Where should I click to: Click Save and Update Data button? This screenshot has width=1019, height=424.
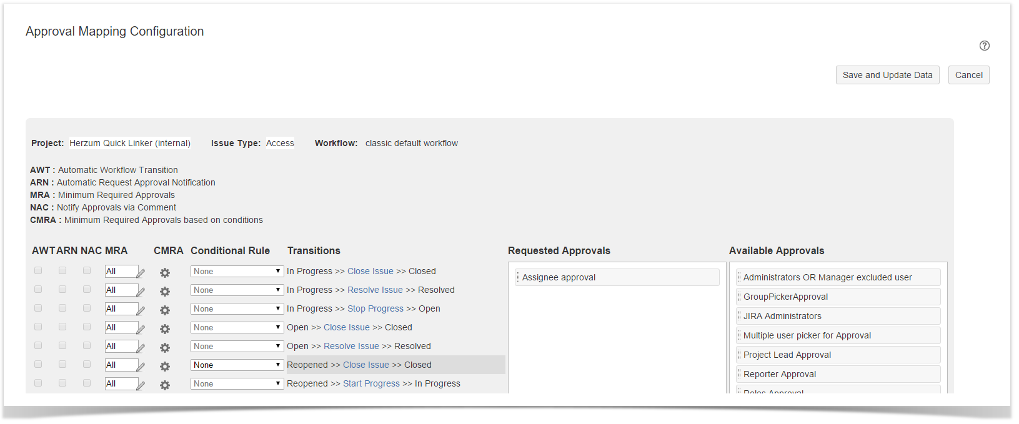[887, 75]
